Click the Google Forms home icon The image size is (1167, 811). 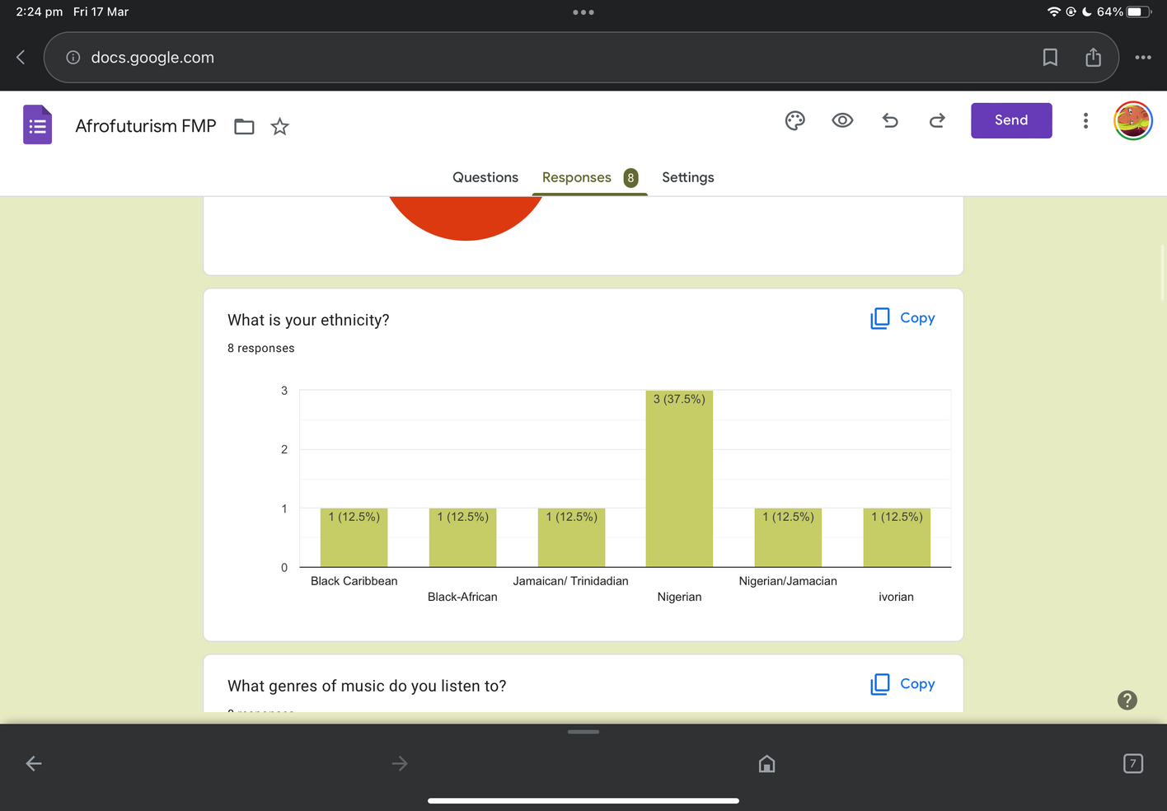coord(37,125)
